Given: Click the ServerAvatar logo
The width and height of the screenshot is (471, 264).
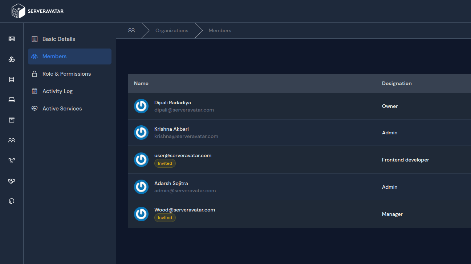Looking at the screenshot, I should (37, 11).
